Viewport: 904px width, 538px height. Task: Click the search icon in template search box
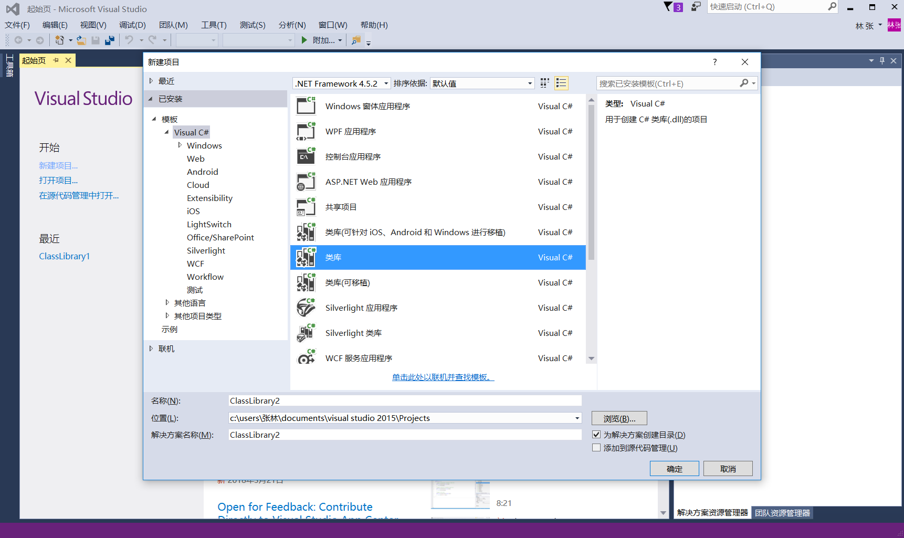pos(744,83)
